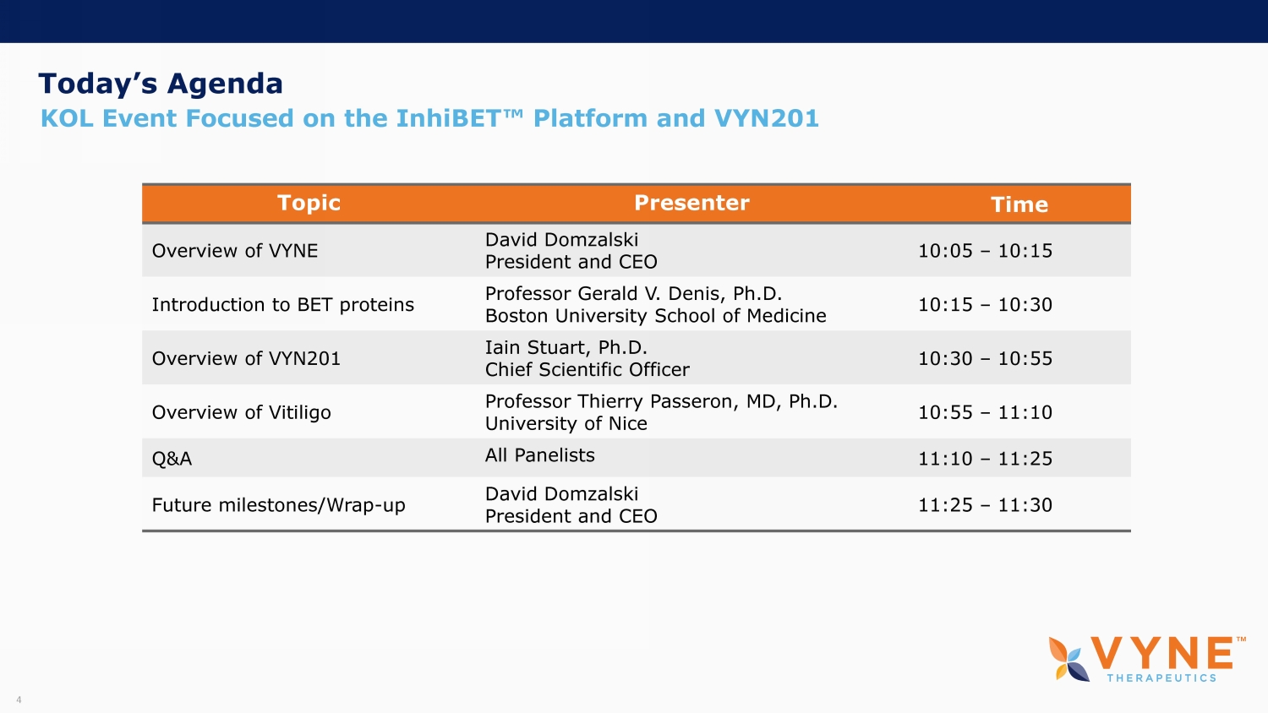Click the 11:25 – 11:30 time slot
Viewport: 1268px width, 713px height.
coord(985,505)
